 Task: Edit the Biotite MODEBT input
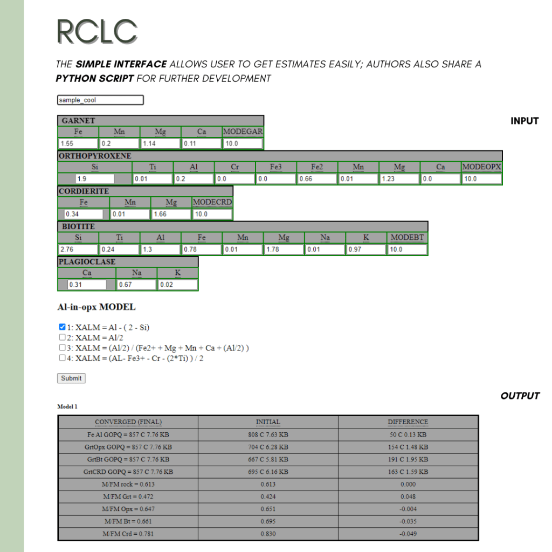[x=408, y=250]
